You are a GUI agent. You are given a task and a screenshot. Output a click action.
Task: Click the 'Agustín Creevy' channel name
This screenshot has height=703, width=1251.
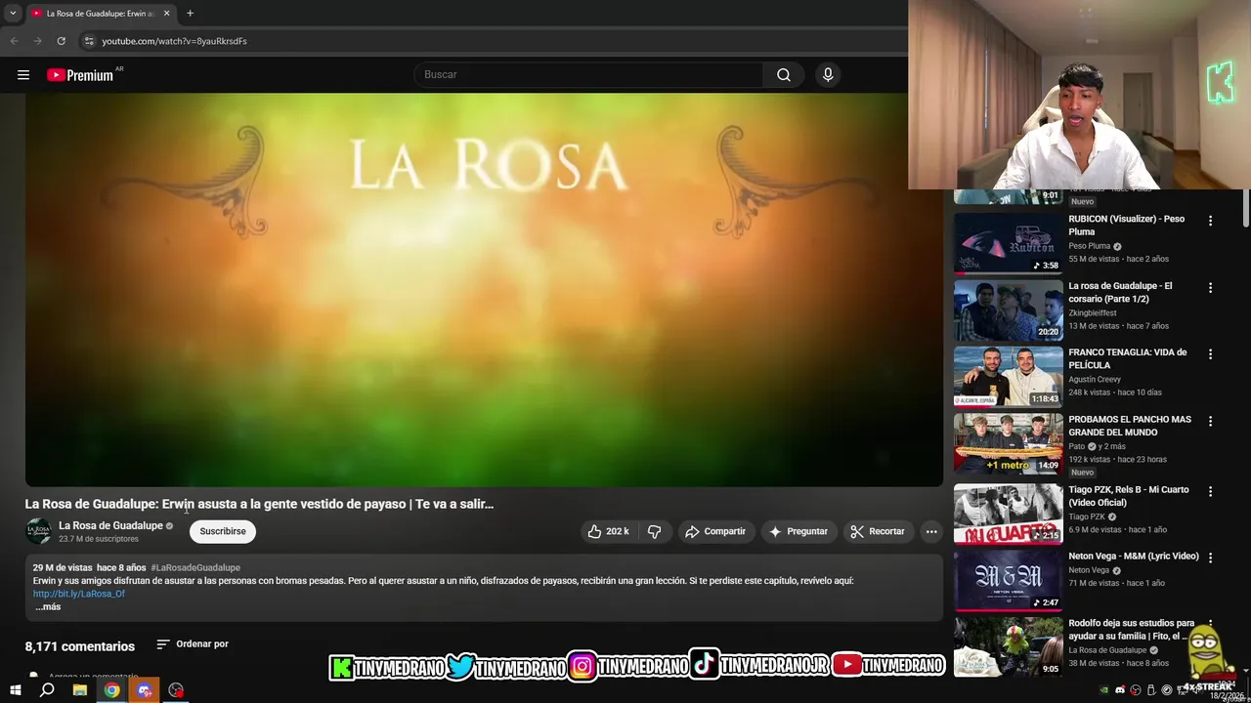point(1095,379)
